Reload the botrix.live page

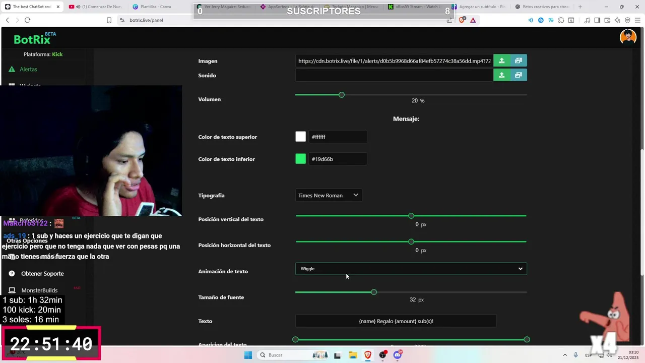click(x=27, y=20)
